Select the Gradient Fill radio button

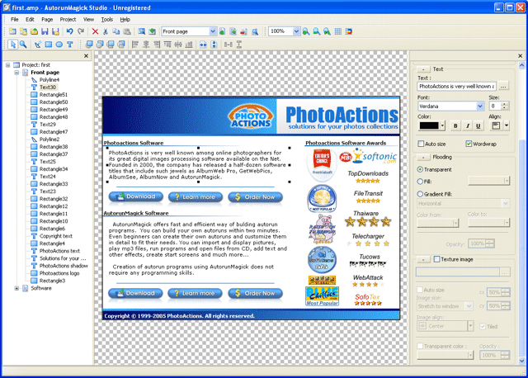coord(420,194)
